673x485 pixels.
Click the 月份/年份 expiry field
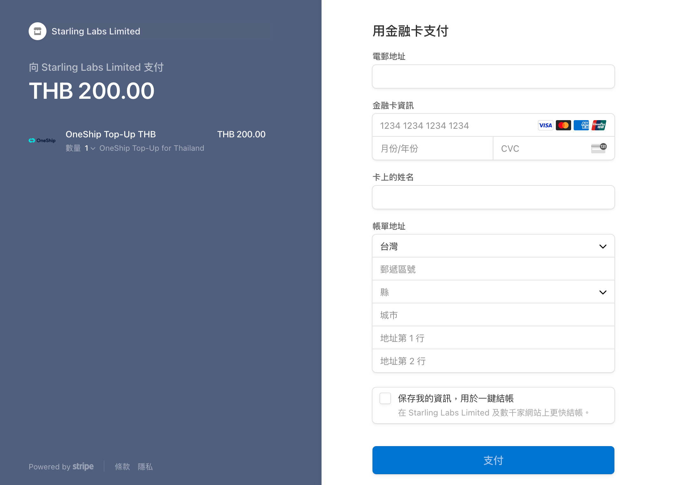(432, 148)
